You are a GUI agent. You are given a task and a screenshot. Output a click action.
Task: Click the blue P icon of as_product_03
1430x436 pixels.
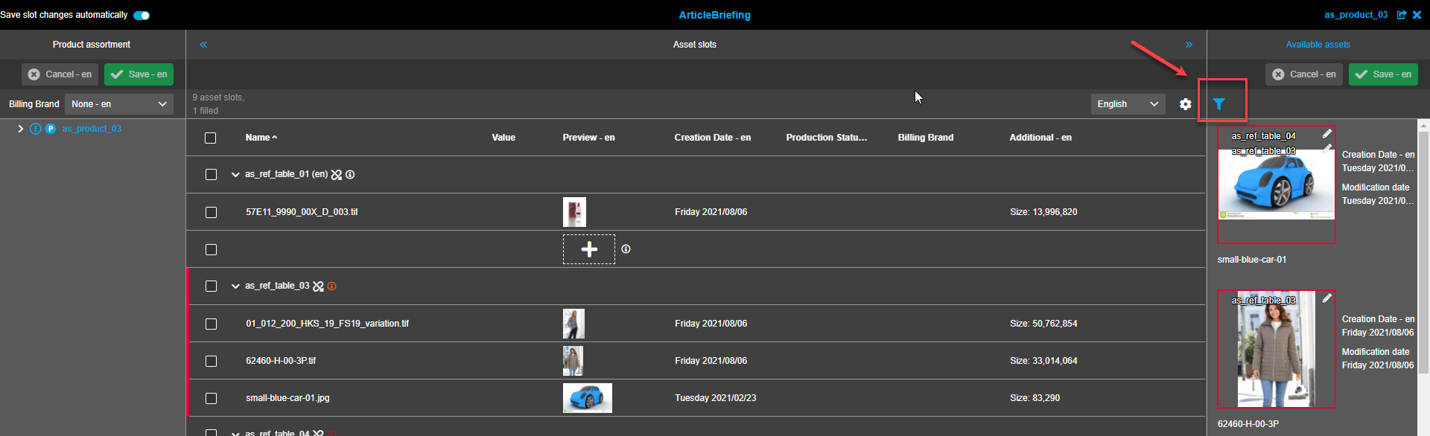[x=51, y=129]
